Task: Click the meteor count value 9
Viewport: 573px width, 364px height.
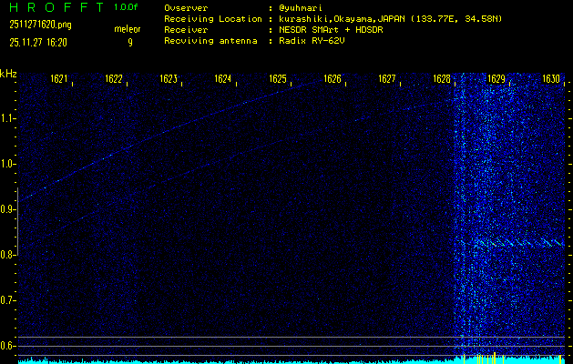Action: coord(130,43)
